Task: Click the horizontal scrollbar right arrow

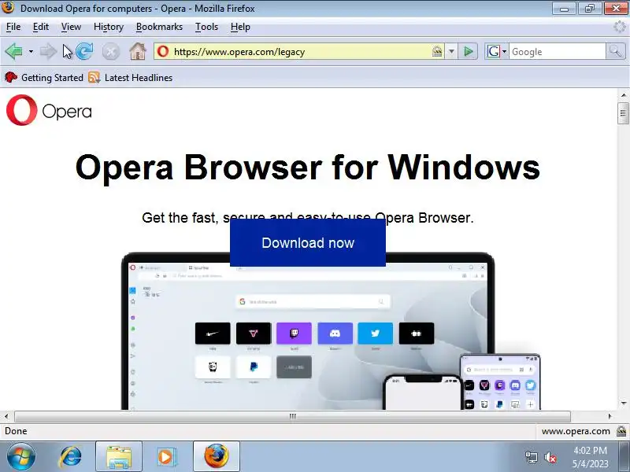Action: pyautogui.click(x=610, y=416)
